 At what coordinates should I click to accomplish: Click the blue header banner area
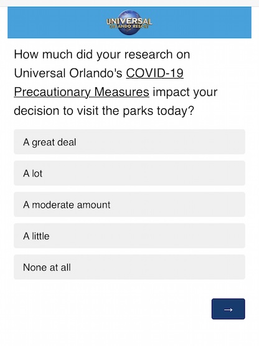point(129,22)
